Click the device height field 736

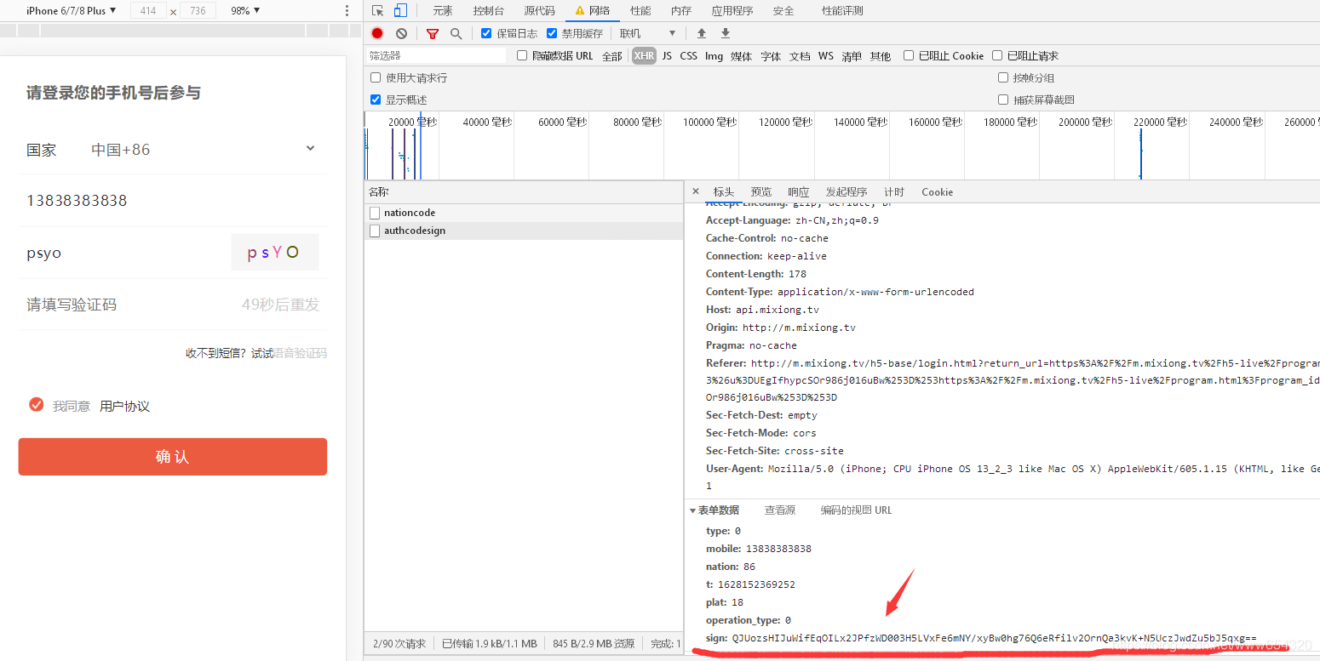tap(198, 11)
